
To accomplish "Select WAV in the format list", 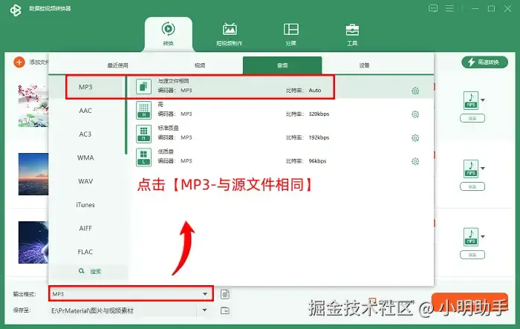I will point(85,181).
